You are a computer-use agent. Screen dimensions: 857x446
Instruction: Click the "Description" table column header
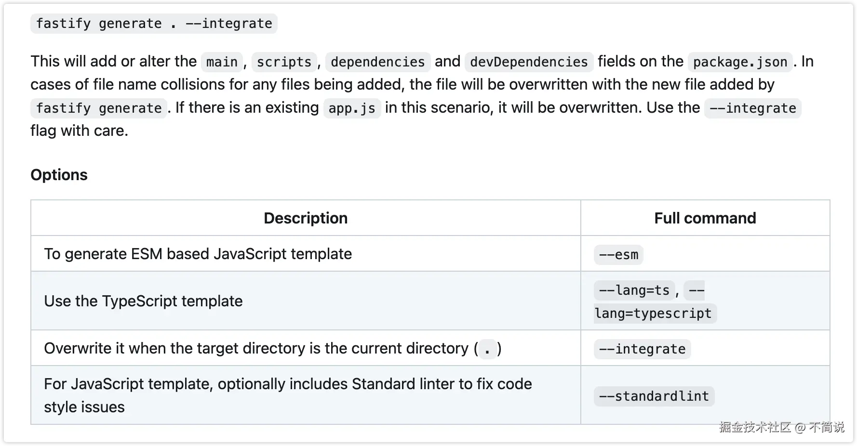[x=306, y=218]
